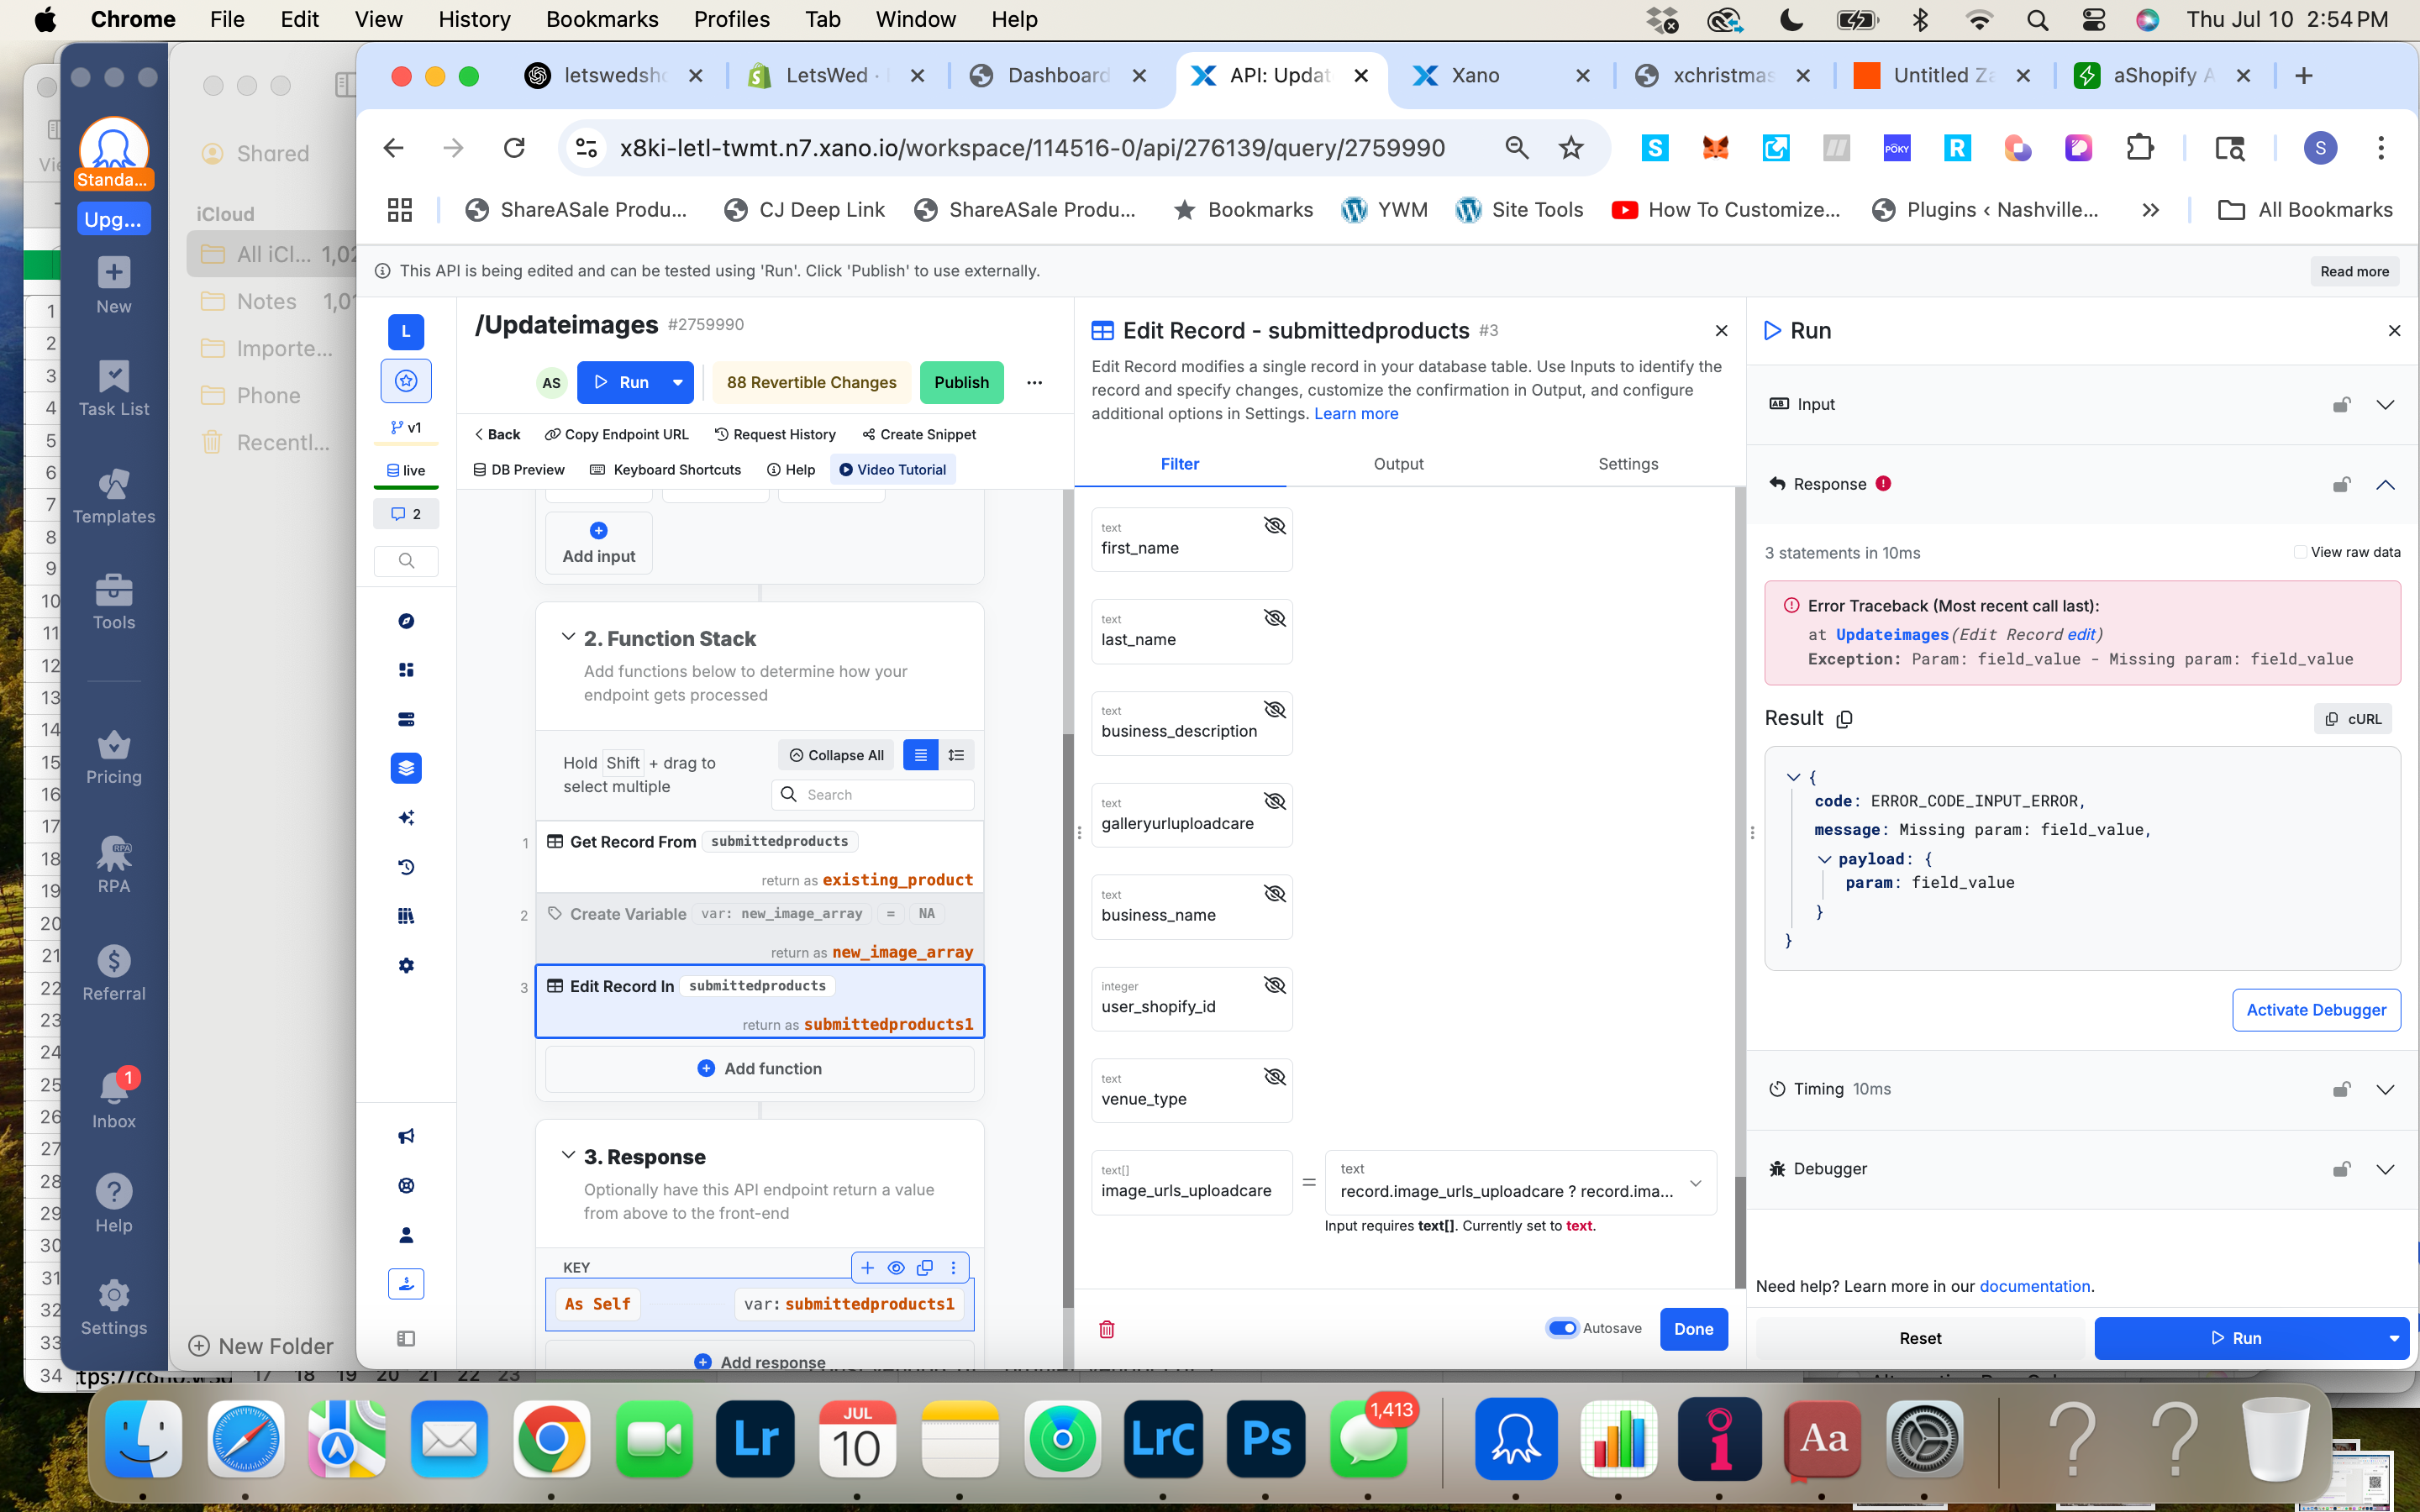The image size is (2420, 1512).
Task: Open the documentation link
Action: (x=2034, y=1286)
